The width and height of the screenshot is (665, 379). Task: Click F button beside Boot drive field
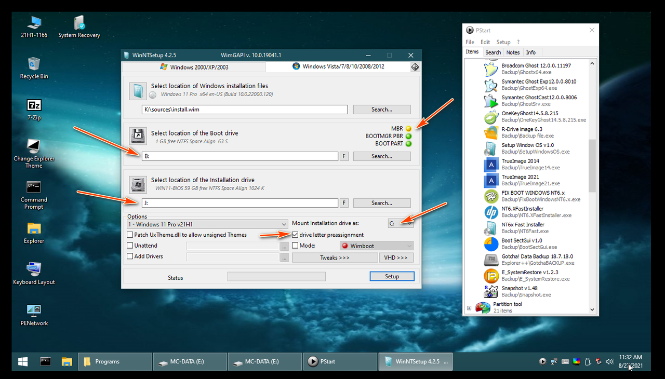[344, 156]
